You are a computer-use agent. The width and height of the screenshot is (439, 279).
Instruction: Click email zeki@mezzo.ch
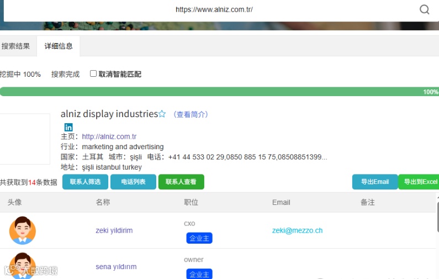point(297,230)
